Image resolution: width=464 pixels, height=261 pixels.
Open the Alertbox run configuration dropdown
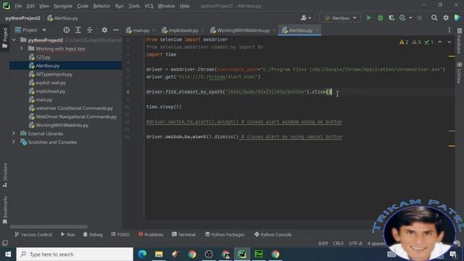tap(340, 18)
